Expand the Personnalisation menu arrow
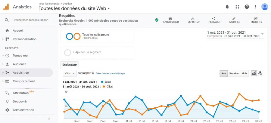Viewport: 271px width, 123px height. [x=3, y=39]
